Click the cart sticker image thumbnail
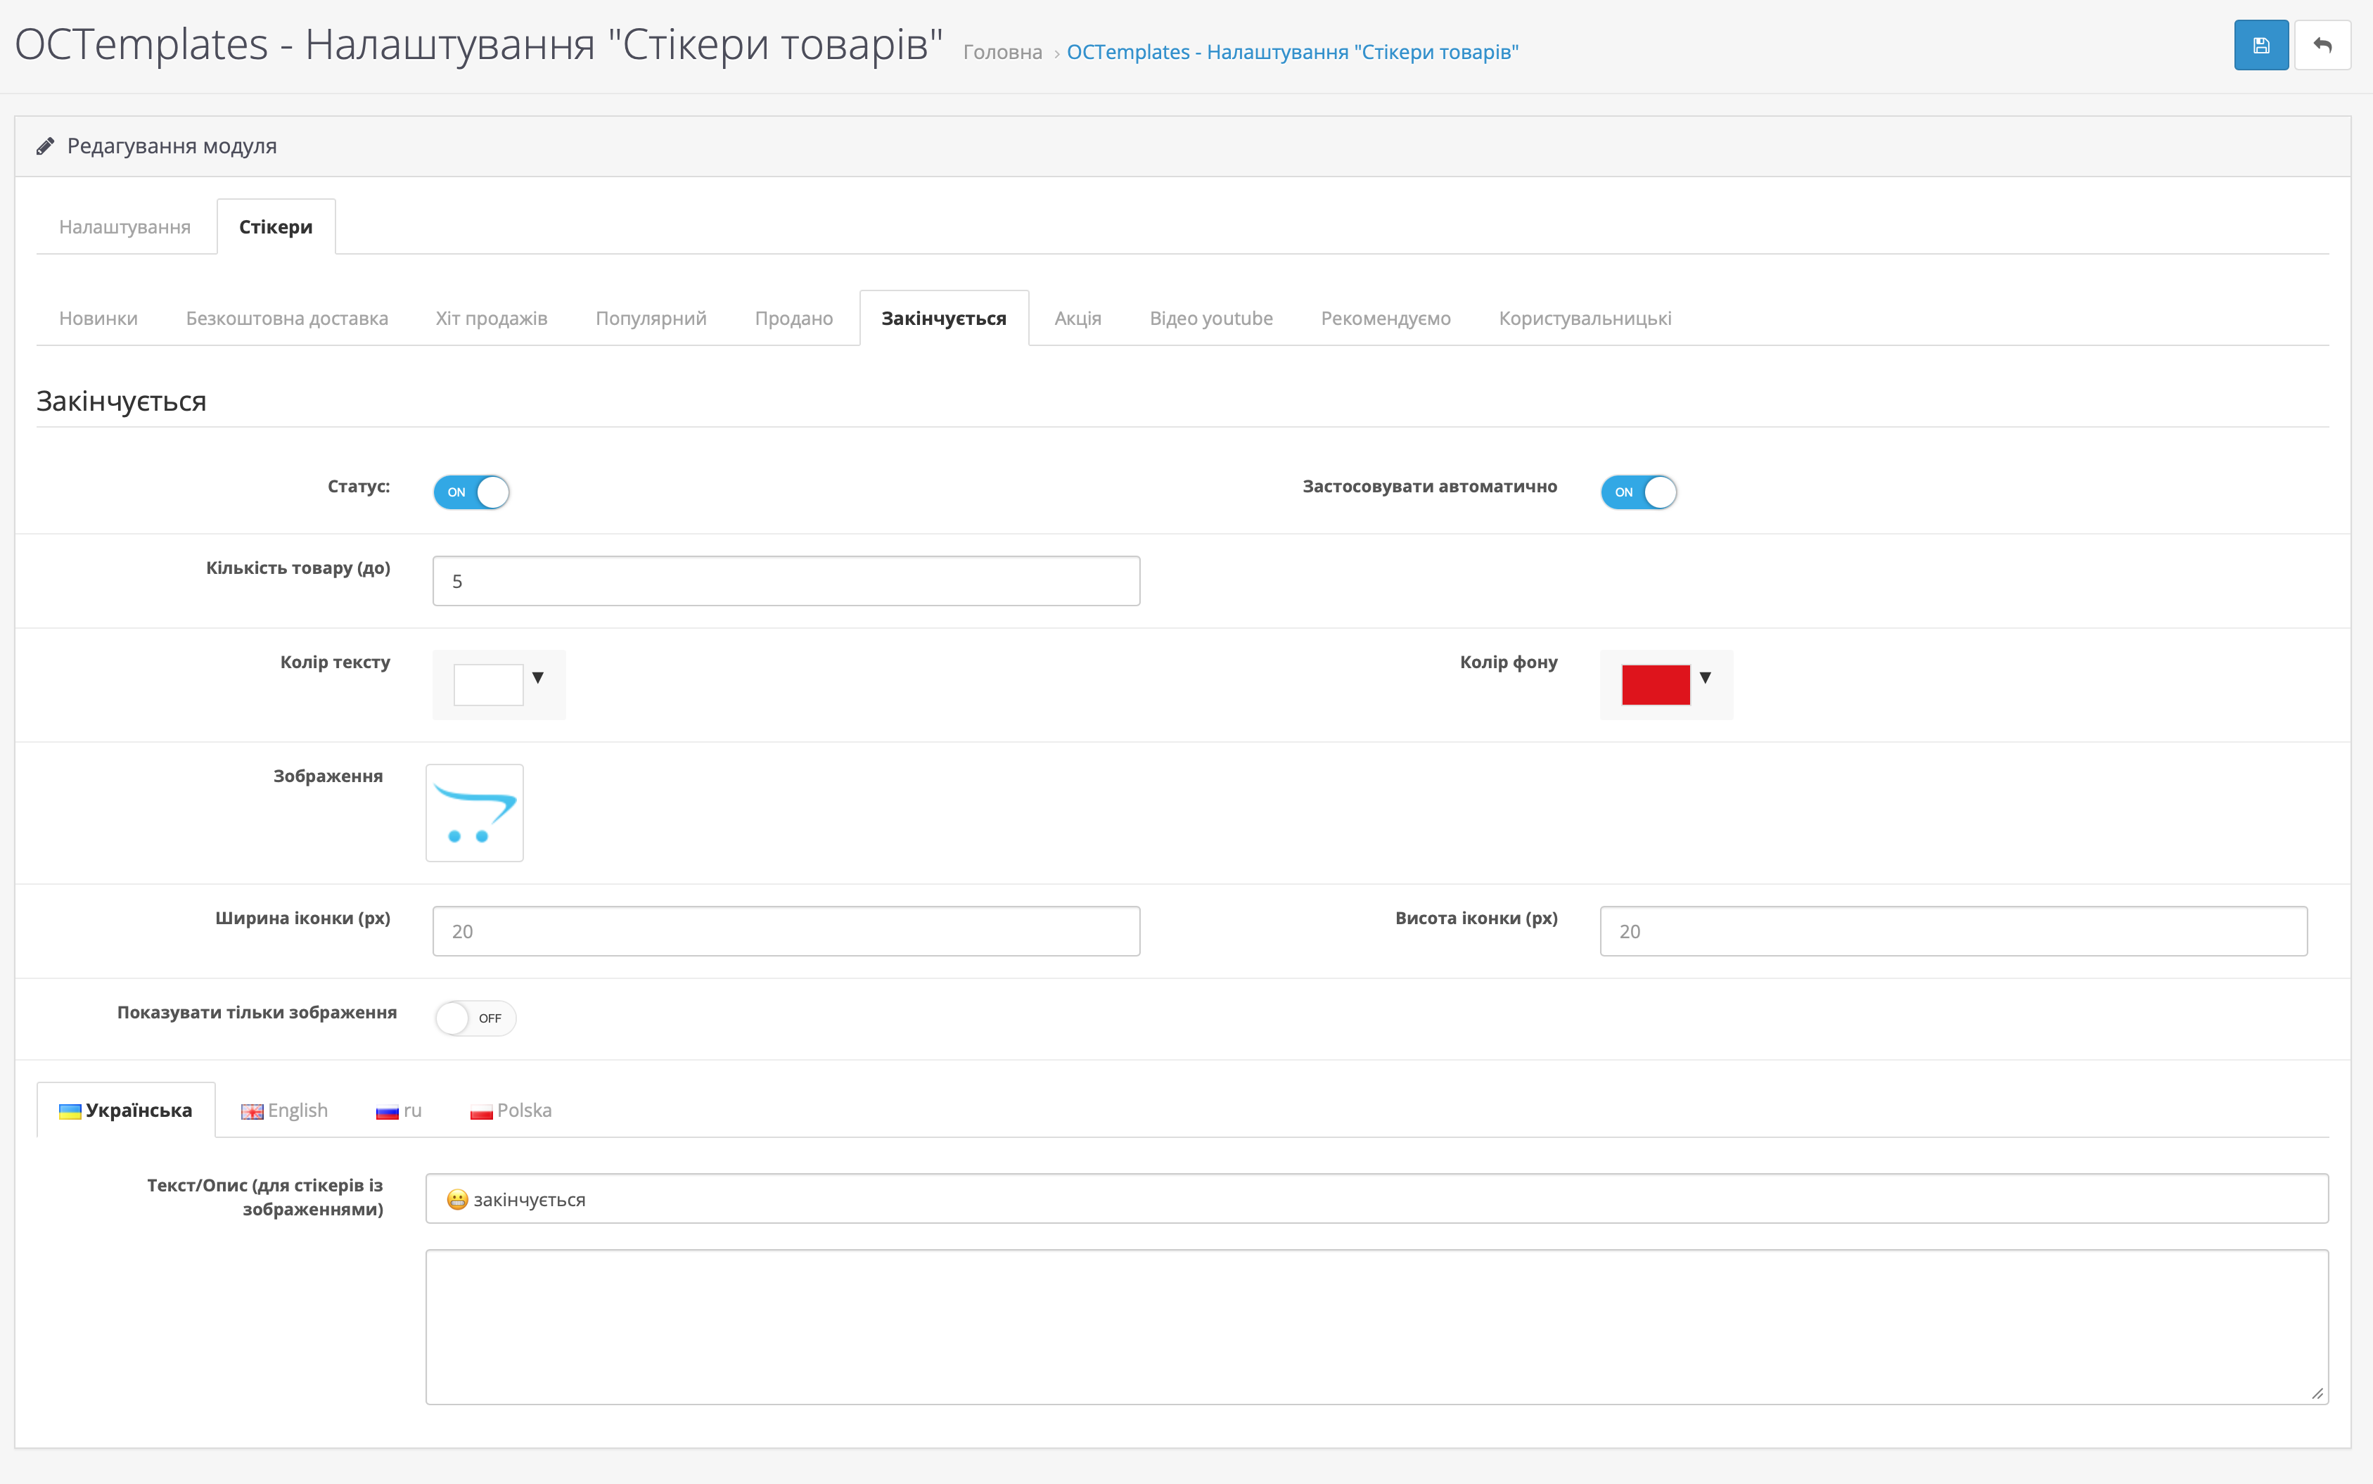 474,812
